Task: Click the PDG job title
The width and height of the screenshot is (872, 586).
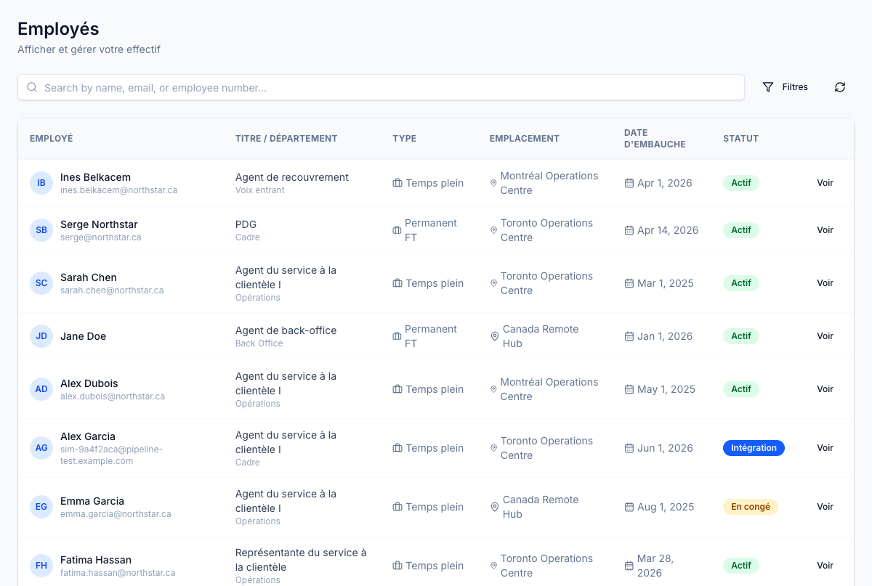Action: click(246, 224)
